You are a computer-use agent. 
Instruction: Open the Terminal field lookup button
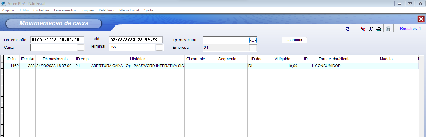coord(159,48)
